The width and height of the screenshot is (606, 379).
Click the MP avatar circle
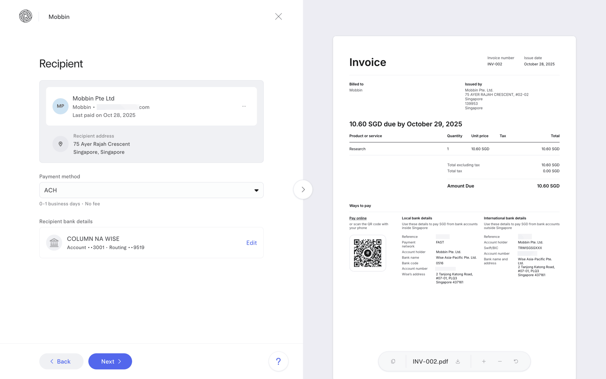click(x=60, y=106)
